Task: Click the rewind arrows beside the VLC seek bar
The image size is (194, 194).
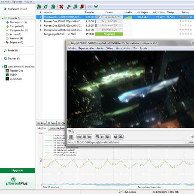Action: (x=70, y=130)
